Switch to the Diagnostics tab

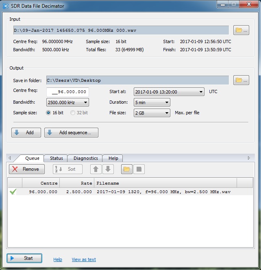click(85, 158)
